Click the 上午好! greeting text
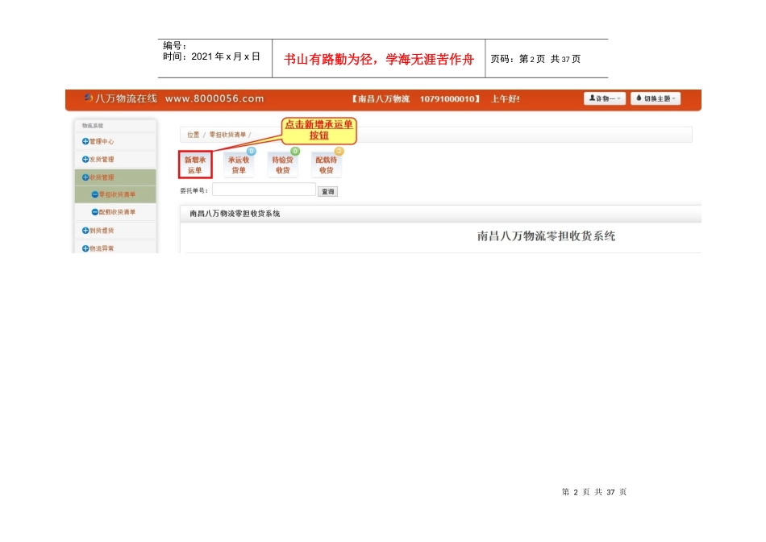This screenshot has height=542, width=766. (x=505, y=98)
